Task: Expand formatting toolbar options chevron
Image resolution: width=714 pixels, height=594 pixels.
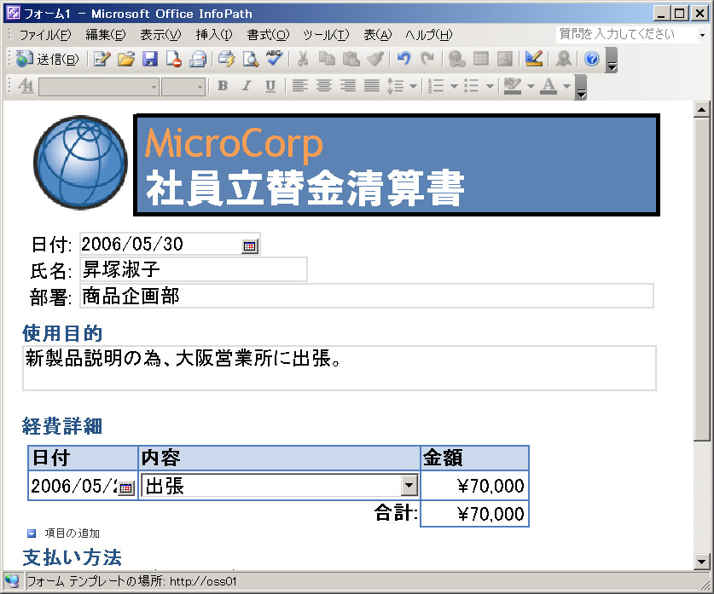Action: pyautogui.click(x=581, y=87)
